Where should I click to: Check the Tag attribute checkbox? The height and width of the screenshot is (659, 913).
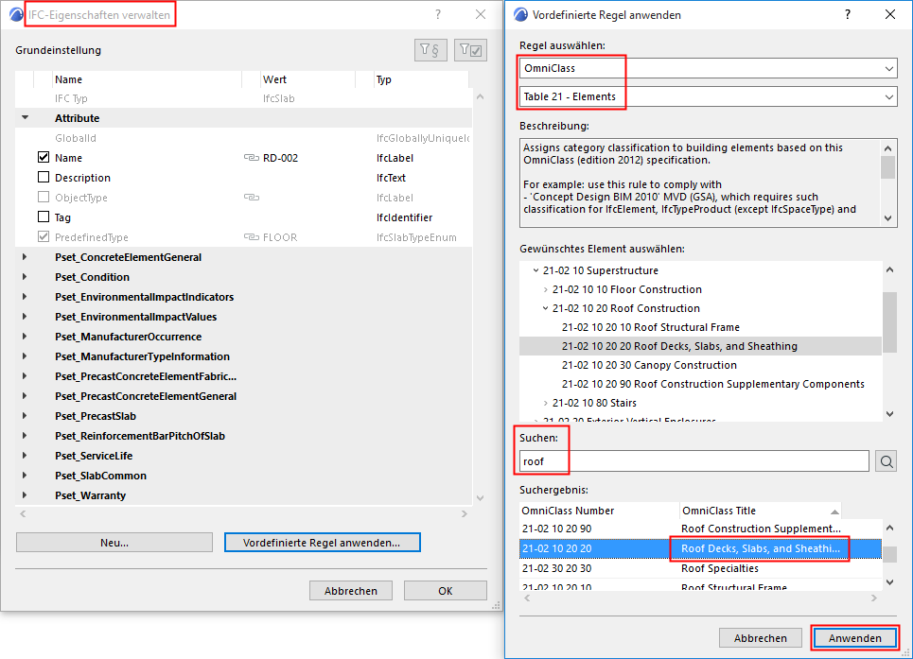coord(44,217)
